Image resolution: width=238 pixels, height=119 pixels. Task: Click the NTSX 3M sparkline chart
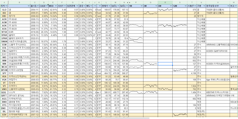click(151, 32)
